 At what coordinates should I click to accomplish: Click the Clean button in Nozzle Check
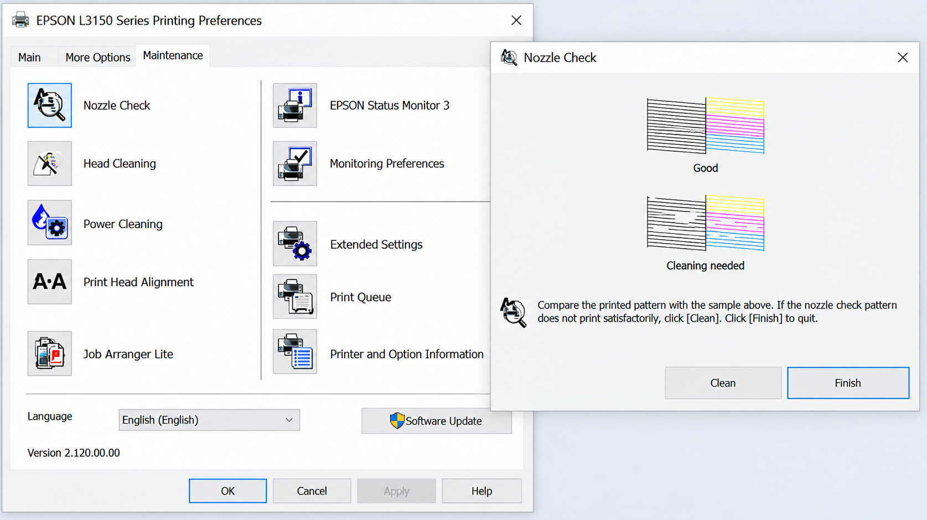pos(723,383)
